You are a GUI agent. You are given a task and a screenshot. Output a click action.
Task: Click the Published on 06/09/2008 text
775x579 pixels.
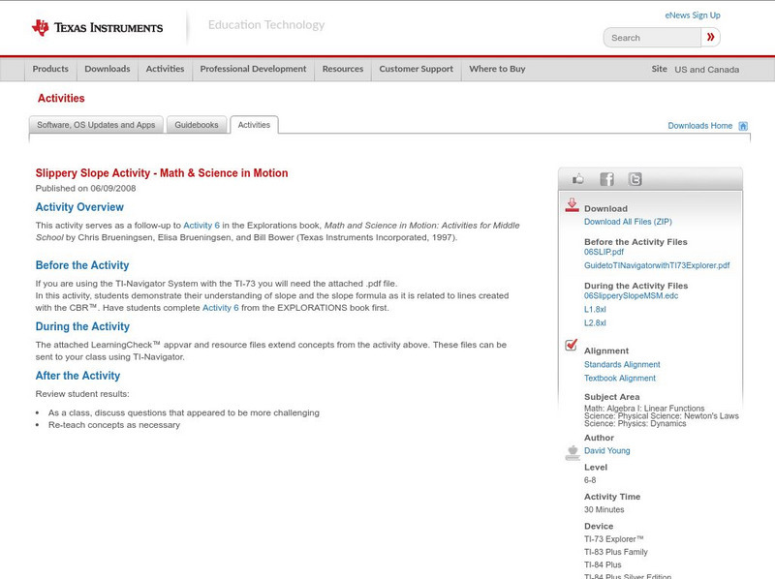pyautogui.click(x=85, y=188)
